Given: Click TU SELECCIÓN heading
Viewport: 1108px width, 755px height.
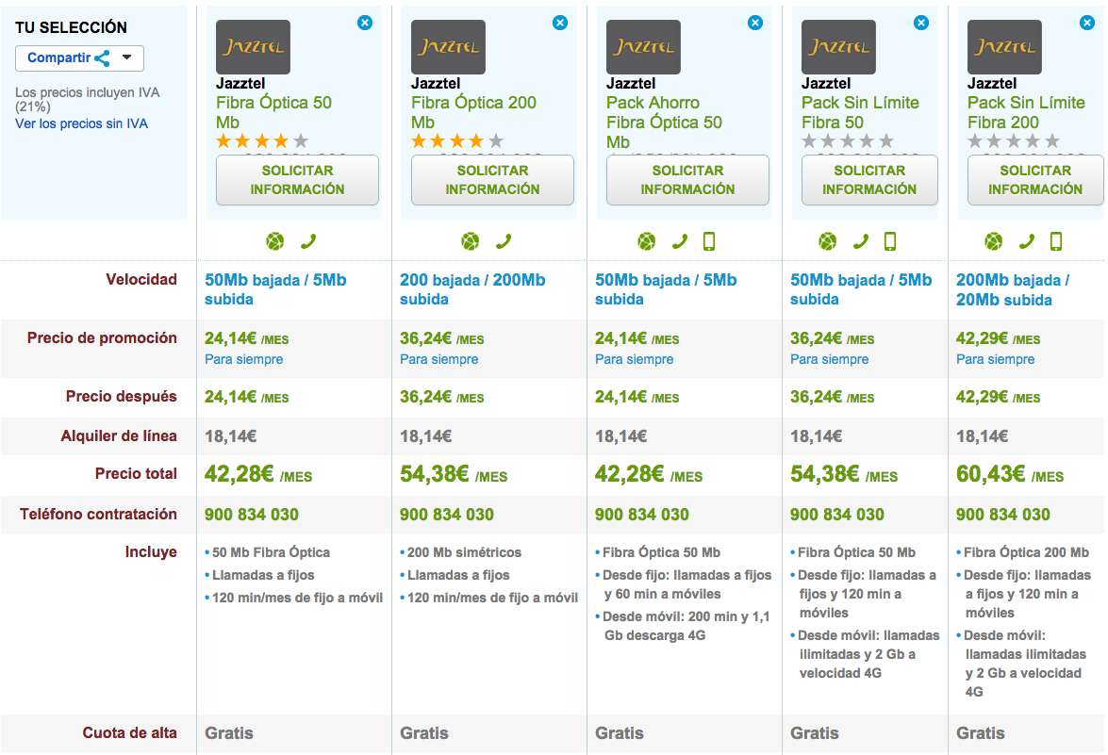Looking at the screenshot, I should (x=71, y=27).
